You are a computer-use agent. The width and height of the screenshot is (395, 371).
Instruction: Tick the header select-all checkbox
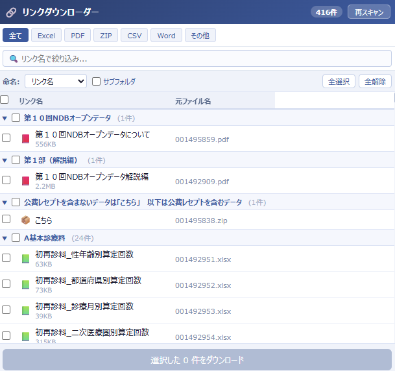pos(5,100)
